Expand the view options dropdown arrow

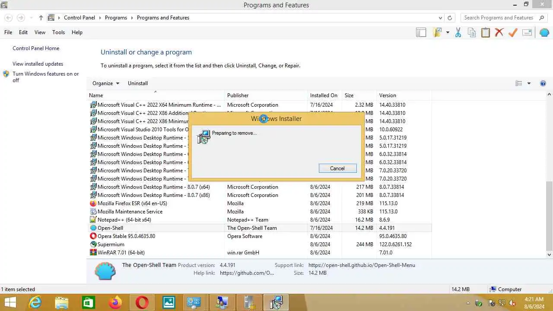(529, 83)
